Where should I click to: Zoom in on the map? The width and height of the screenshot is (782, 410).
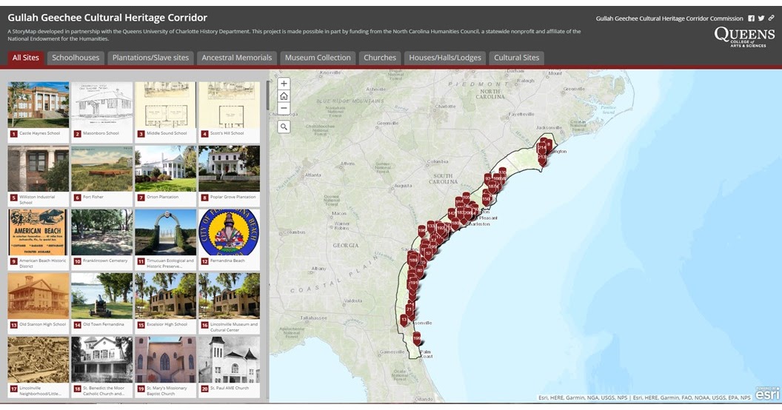pyautogui.click(x=284, y=84)
